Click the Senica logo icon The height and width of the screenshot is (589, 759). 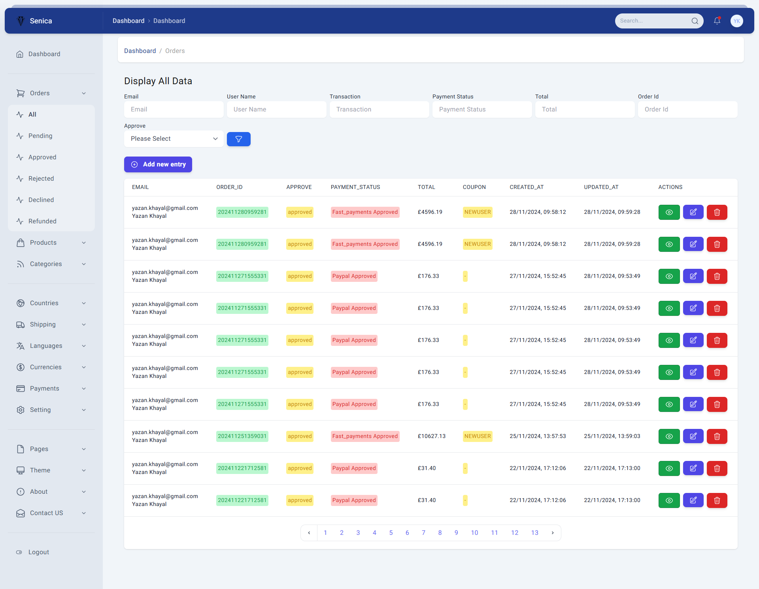21,21
